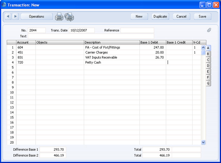This screenshot has height=163, width=221.
Task: Switch to flip tab E
Action: click(208, 71)
